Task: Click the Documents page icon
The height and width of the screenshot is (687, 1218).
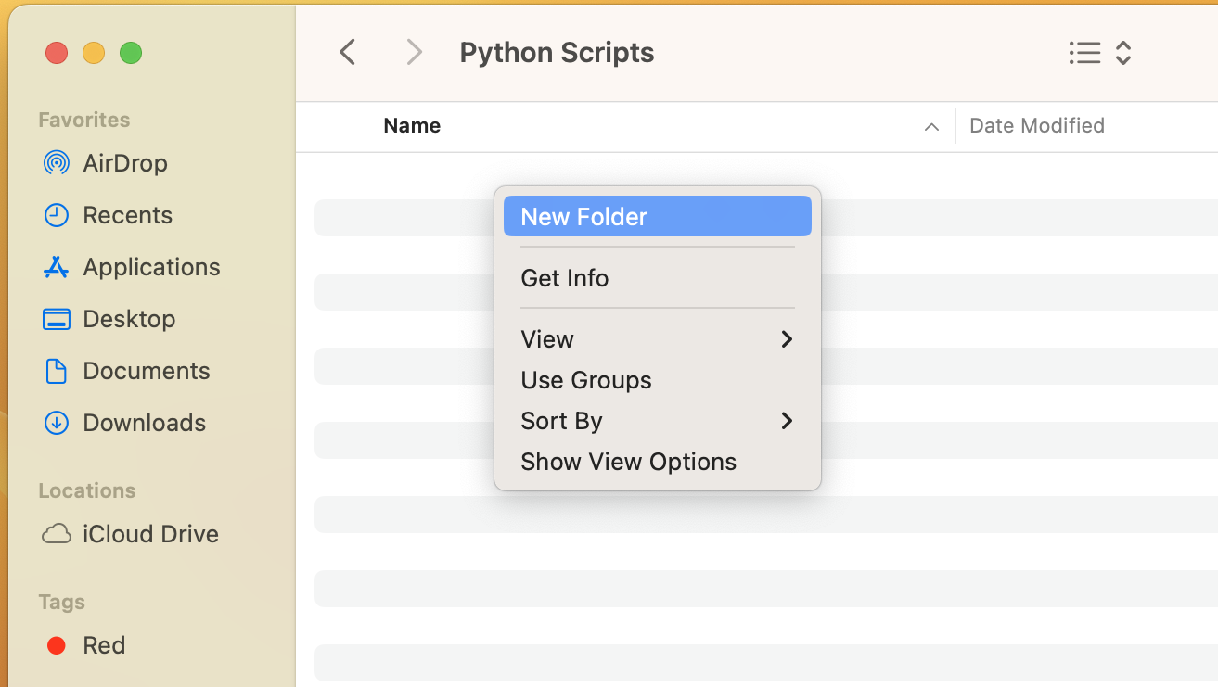Action: click(57, 371)
